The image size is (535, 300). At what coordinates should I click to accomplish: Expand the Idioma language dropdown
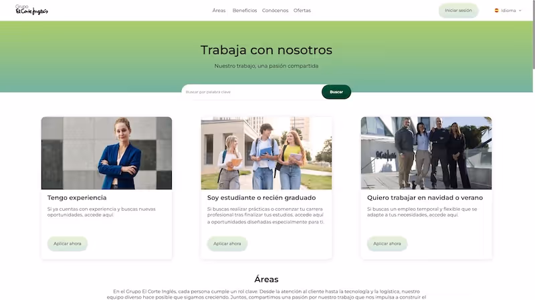coord(508,11)
